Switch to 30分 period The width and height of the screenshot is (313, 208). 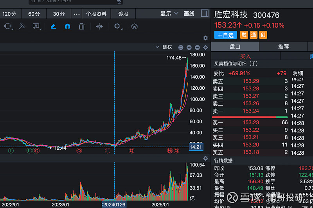tap(59, 14)
